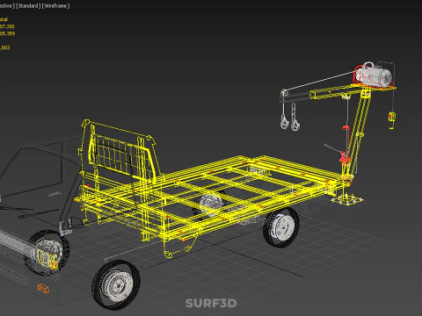
Task: Select the orange marker on the front bumper
Action: click(x=43, y=288)
